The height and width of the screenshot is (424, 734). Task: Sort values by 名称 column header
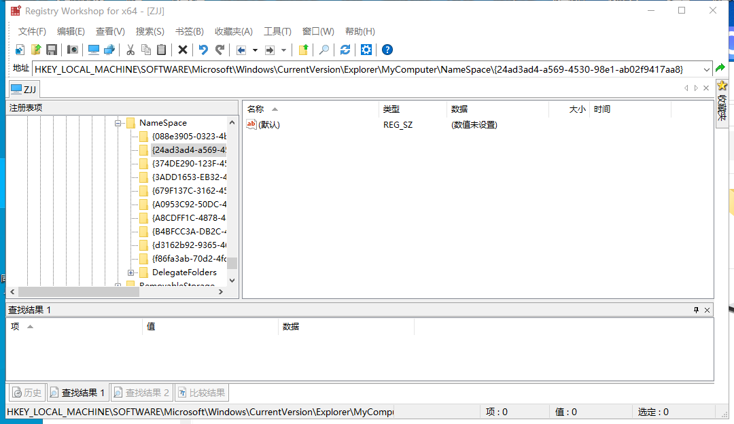(x=311, y=109)
